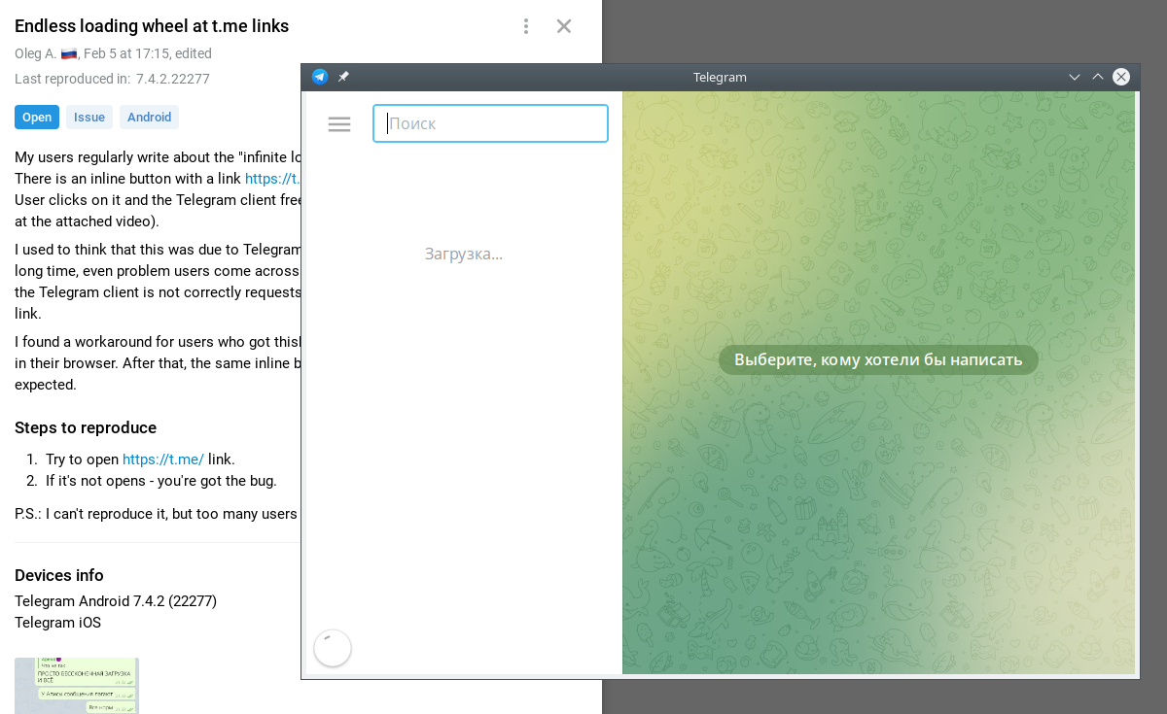Open the https://t. link in the description

(273, 179)
